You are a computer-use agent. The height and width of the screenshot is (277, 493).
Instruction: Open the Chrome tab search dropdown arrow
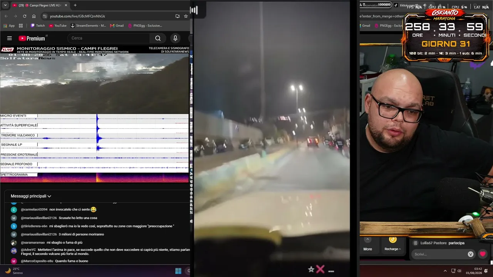click(5, 5)
